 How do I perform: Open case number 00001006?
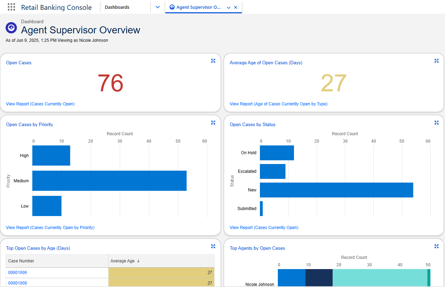(18, 273)
